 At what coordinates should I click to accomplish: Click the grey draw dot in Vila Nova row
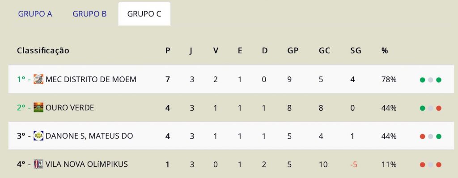pyautogui.click(x=431, y=165)
